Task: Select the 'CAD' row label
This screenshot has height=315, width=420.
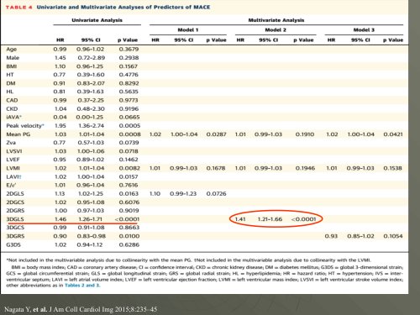Action: 12,100
